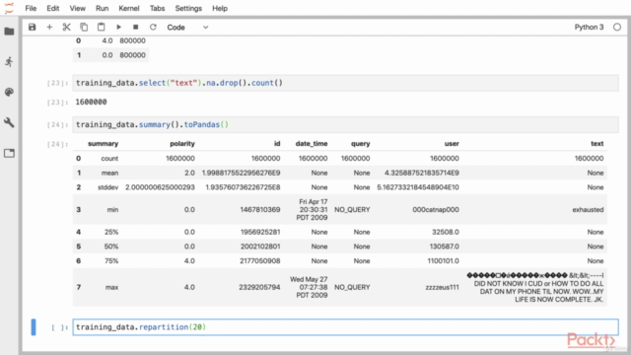Click the min text value exhausted
The width and height of the screenshot is (631, 355).
[x=588, y=210]
